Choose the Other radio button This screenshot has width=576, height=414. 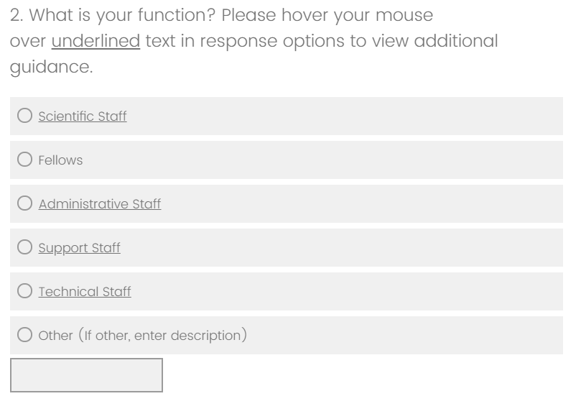click(x=25, y=336)
